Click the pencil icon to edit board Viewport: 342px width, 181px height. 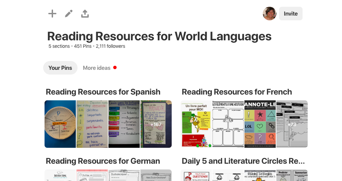coord(69,14)
